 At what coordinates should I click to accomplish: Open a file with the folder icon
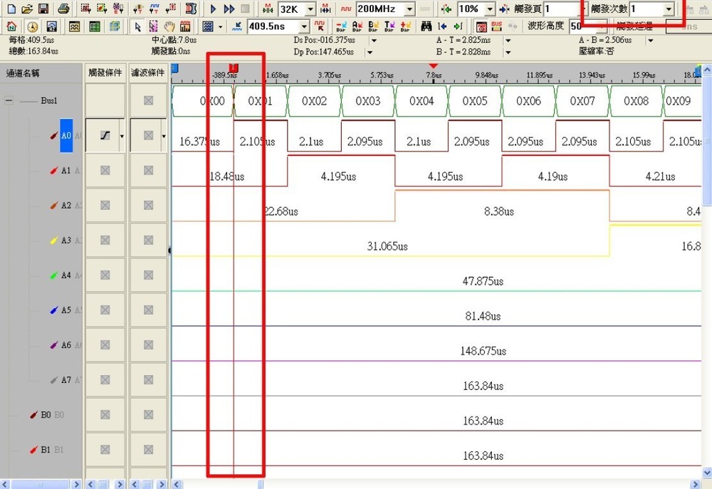pos(27,9)
